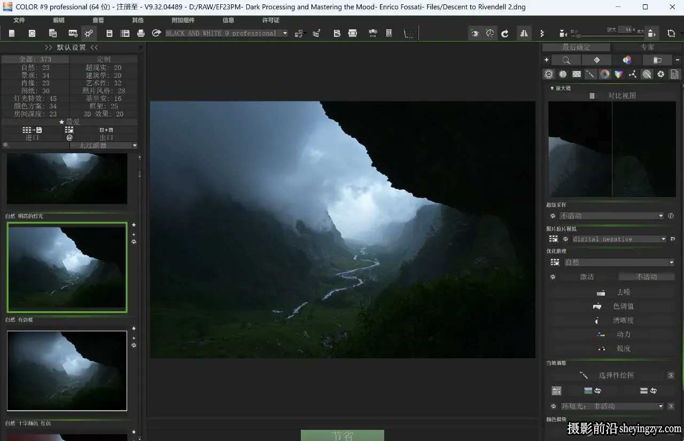Screen dimensions: 684x441
Task: Click the maximize zoom icon beside 94 %
Action: pyautogui.click(x=651, y=33)
